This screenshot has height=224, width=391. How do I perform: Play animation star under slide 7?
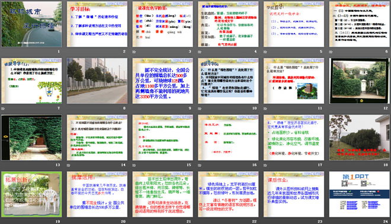pyautogui.click(x=3, y=108)
